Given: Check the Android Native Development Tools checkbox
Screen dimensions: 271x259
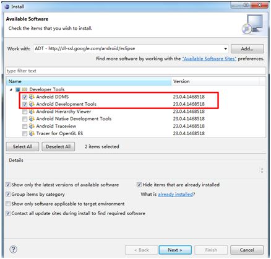Looking at the screenshot, I should [25, 119].
